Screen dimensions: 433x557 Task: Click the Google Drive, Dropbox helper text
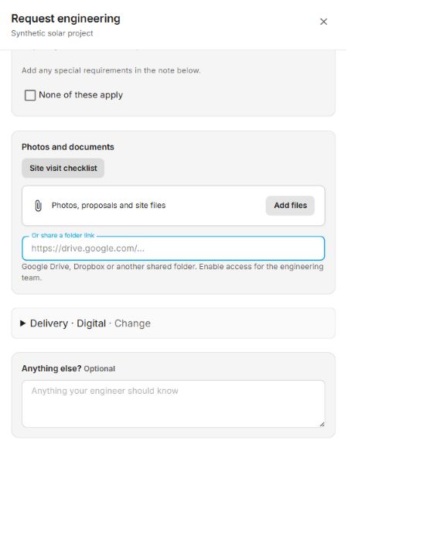point(172,272)
